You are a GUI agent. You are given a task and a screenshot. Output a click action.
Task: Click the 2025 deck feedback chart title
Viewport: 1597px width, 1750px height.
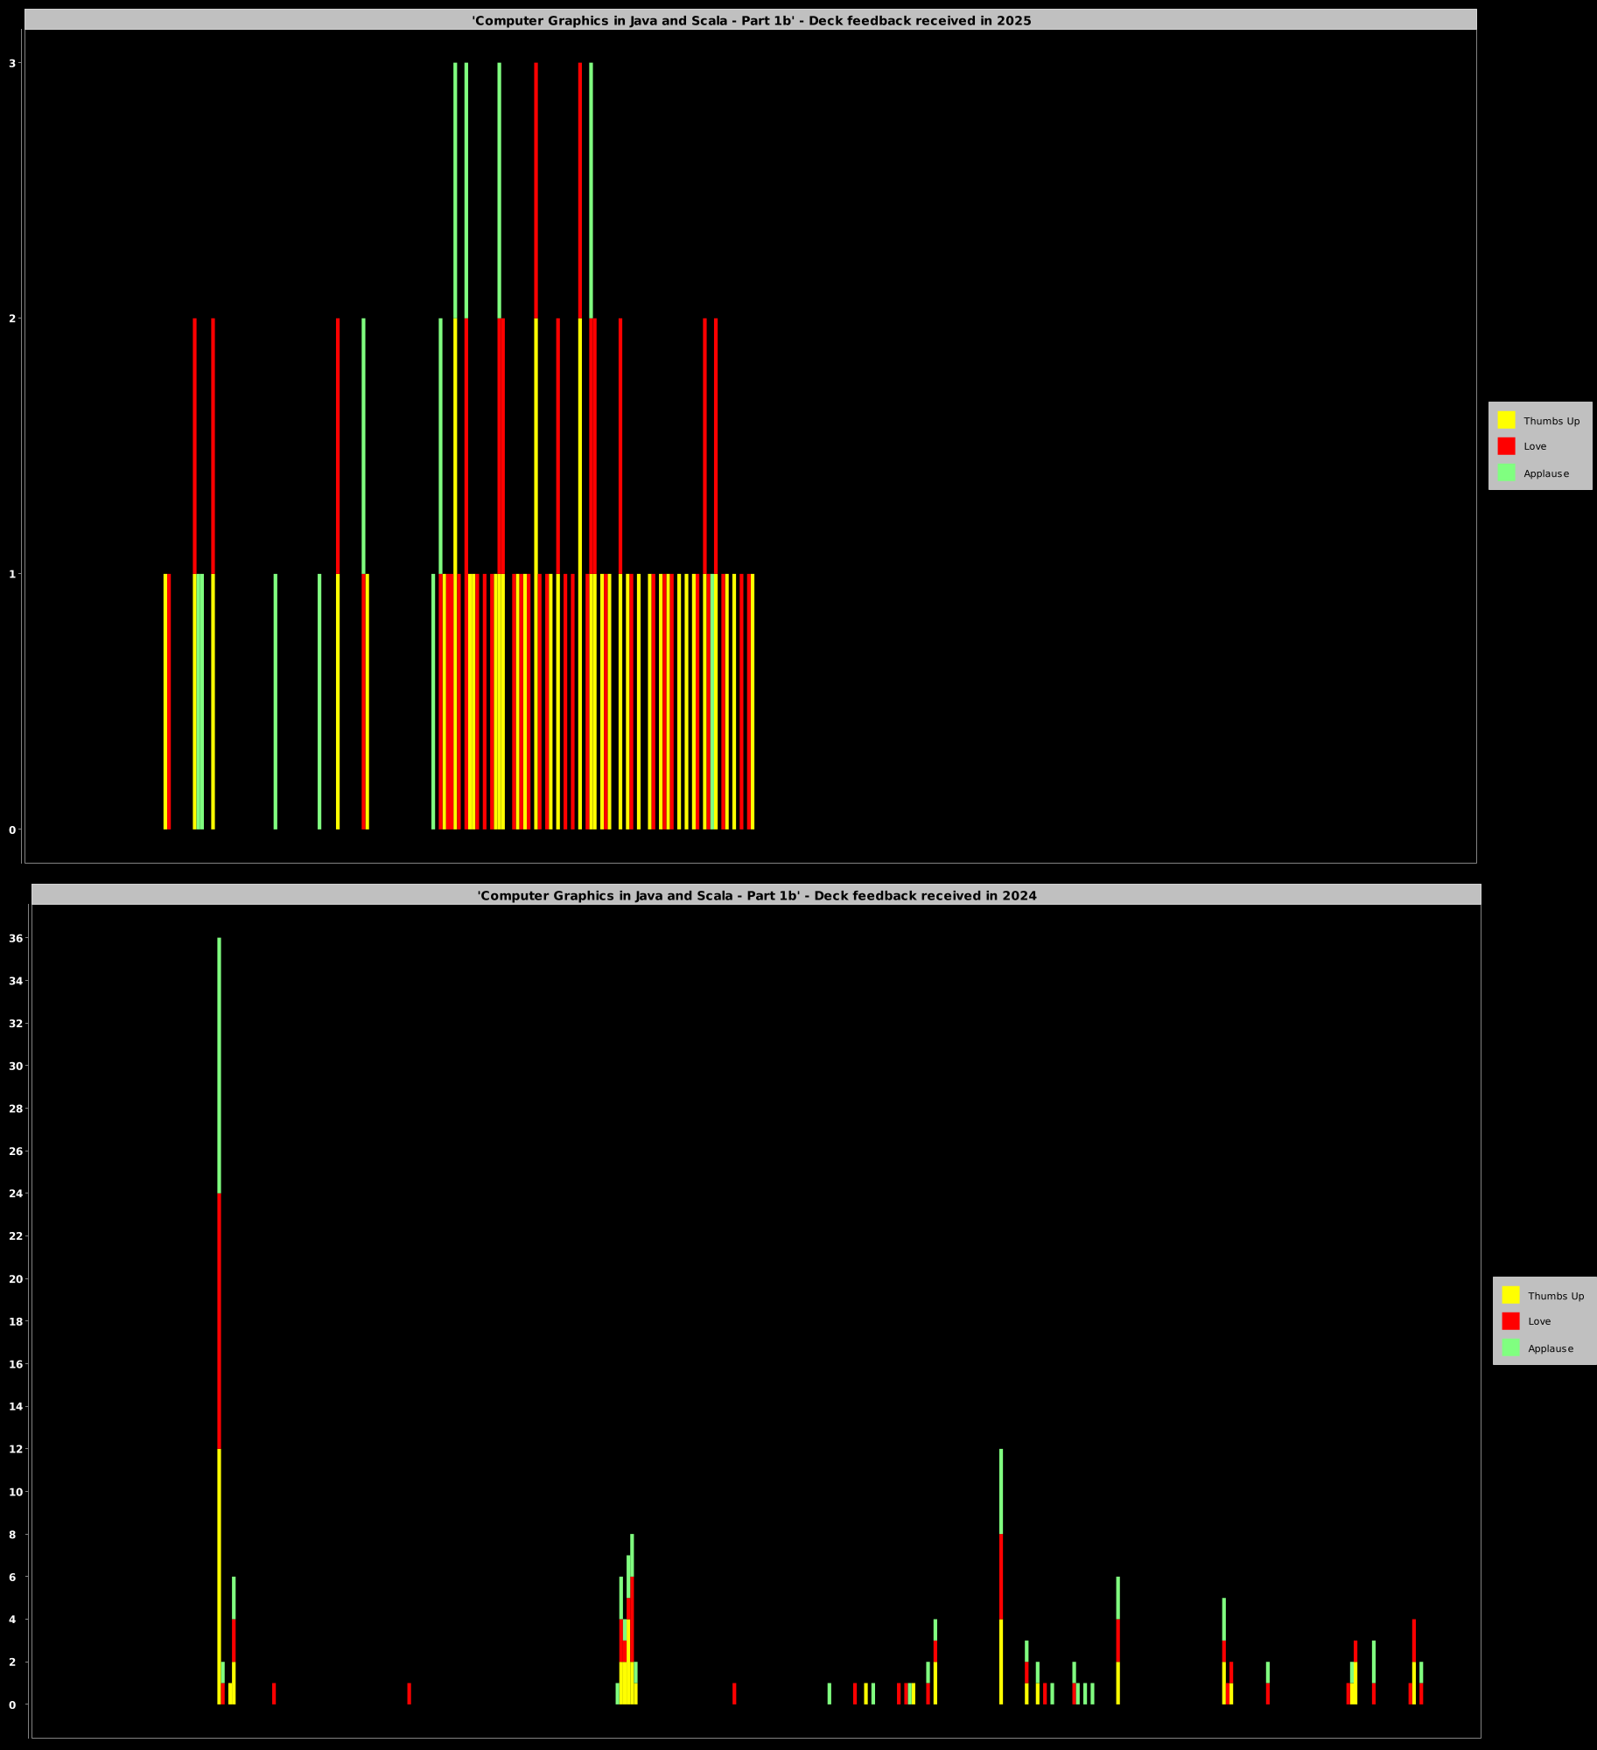pos(751,20)
